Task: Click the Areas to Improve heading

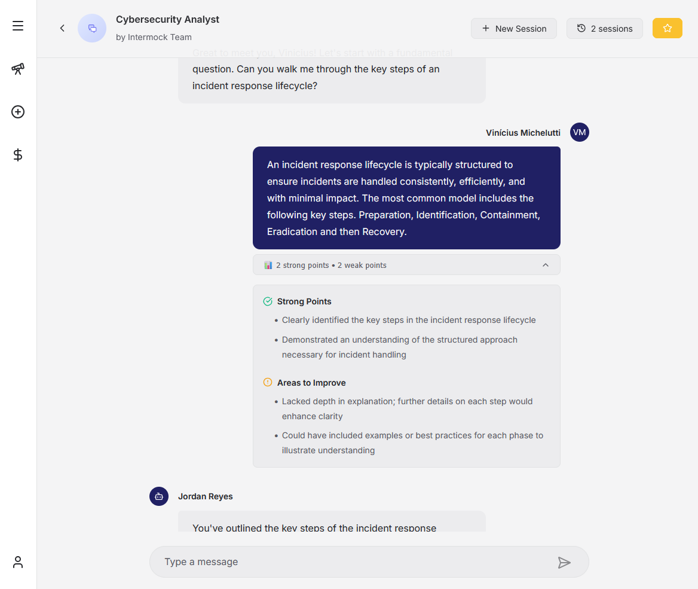Action: (311, 383)
